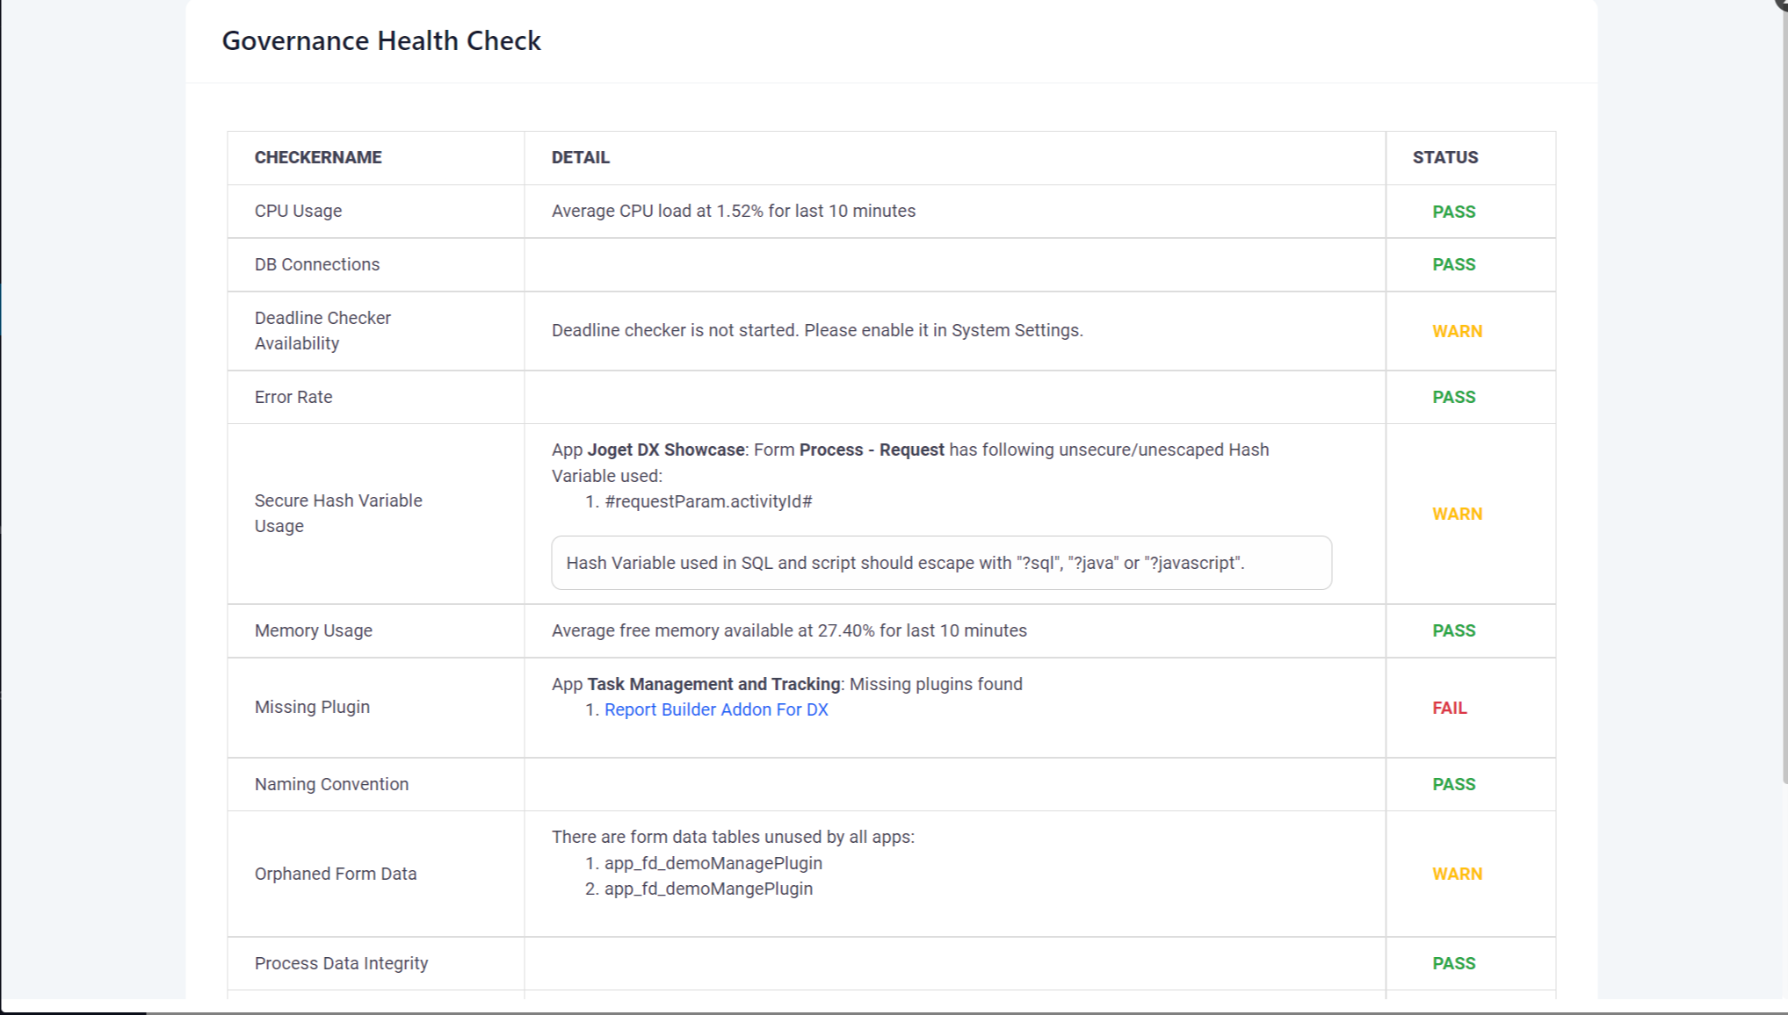Screen dimensions: 1788x1015
Task: Click the WARN status for Deadline Checker Availability
Action: coord(1457,331)
